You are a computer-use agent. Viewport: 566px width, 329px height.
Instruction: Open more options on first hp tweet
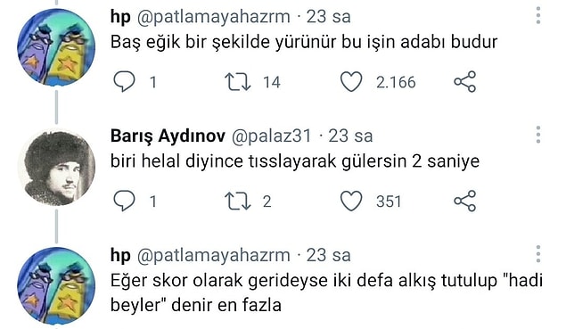(x=538, y=15)
